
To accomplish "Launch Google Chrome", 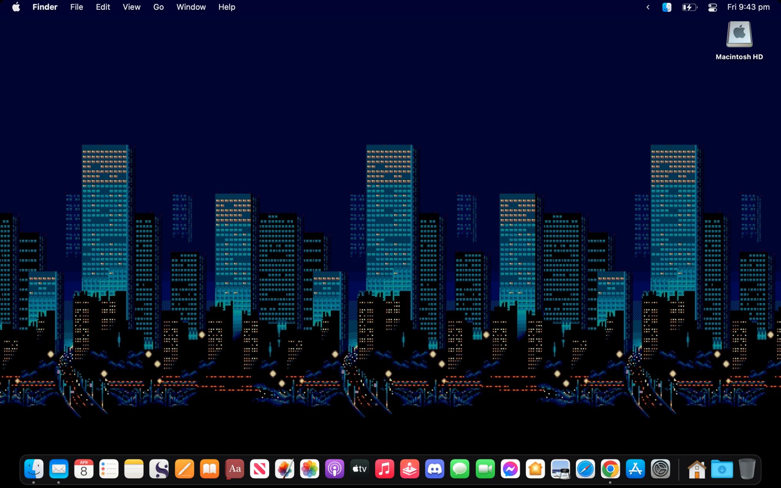I will 610,469.
